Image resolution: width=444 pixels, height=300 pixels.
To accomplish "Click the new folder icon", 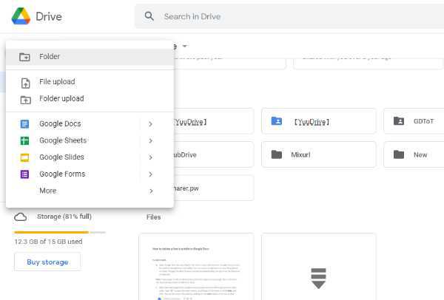I will pyautogui.click(x=24, y=57).
